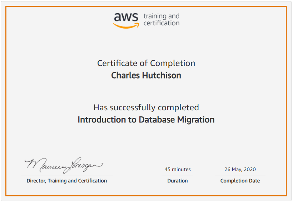The height and width of the screenshot is (201, 292).
Task: Click the "Director, Training and Certification" label
Action: point(67,181)
